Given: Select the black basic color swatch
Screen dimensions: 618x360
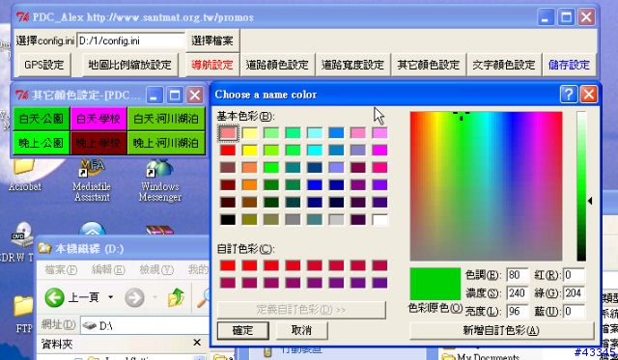Looking at the screenshot, I should pos(228,219).
